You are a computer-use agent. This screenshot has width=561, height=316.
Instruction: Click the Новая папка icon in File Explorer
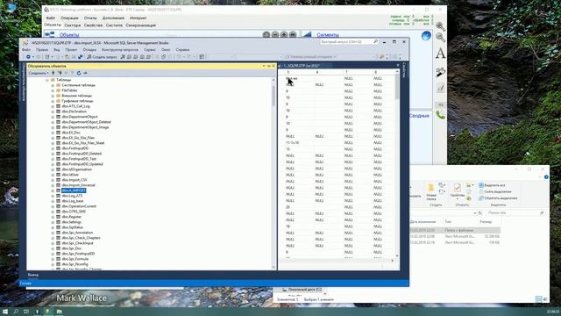(x=431, y=187)
